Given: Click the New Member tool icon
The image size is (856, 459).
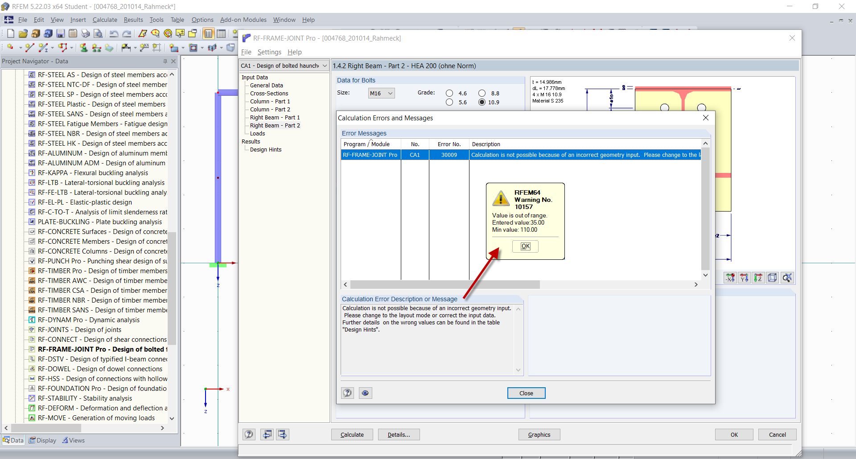Looking at the screenshot, I should pyautogui.click(x=43, y=48).
